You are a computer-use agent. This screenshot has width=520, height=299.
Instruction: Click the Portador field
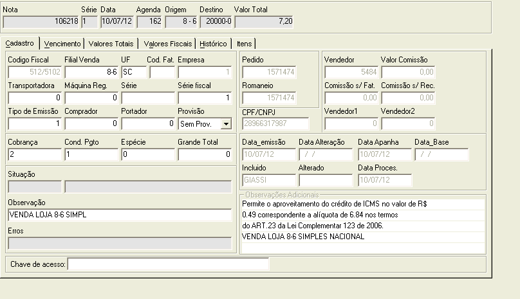[x=148, y=123]
